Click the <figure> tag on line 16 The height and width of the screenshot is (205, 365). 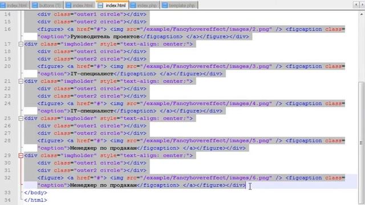pos(50,29)
